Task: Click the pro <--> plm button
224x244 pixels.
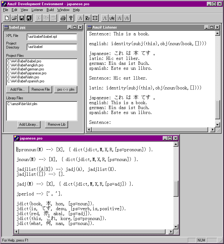Action: tap(66, 89)
